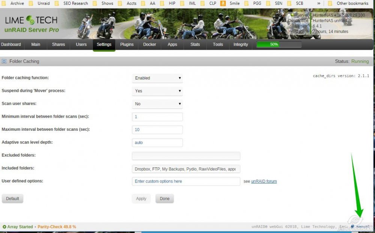The image size is (375, 233).
Task: Click the Apply button
Action: click(x=141, y=198)
